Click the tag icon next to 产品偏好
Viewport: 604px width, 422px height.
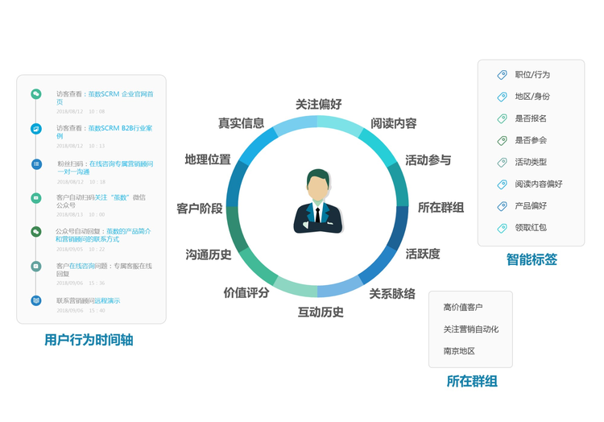click(502, 206)
